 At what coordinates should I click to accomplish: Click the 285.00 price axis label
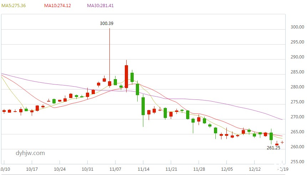pos(297,72)
